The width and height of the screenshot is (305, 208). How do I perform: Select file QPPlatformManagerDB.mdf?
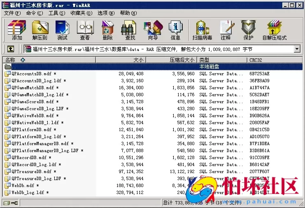point(42,143)
